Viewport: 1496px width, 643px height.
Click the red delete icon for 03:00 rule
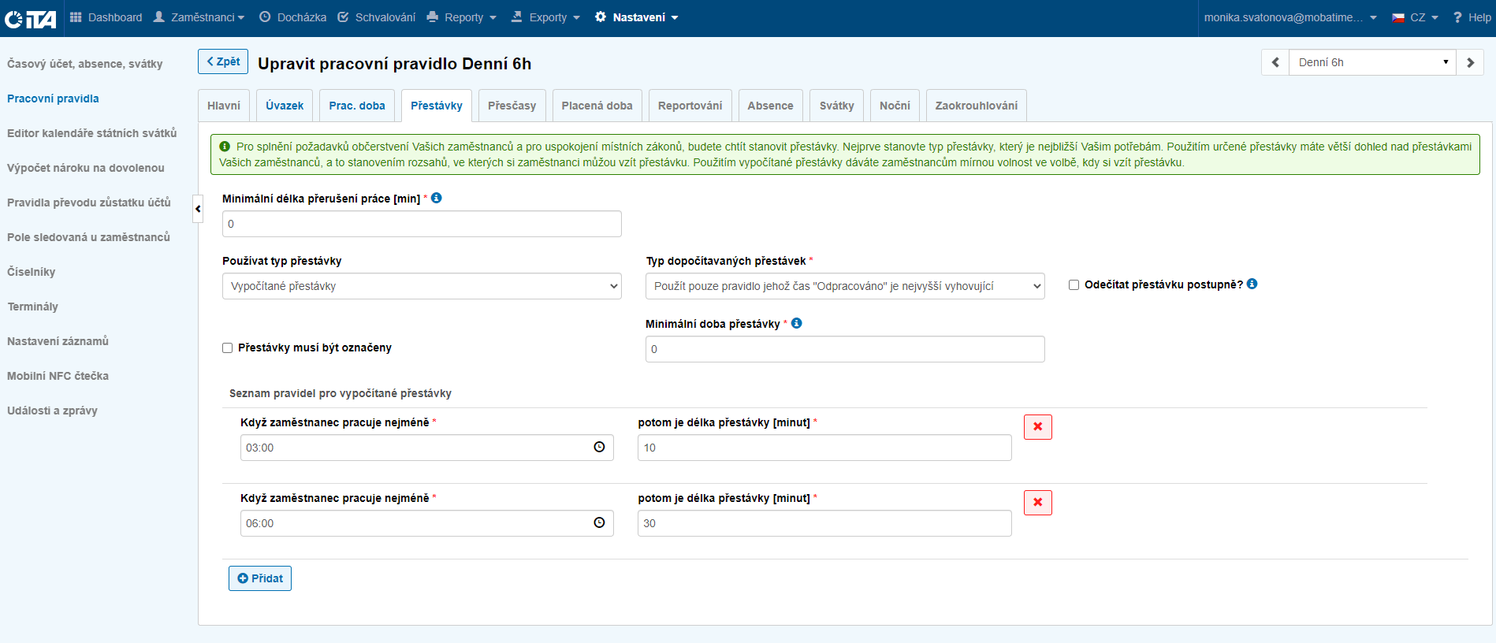pyautogui.click(x=1037, y=427)
